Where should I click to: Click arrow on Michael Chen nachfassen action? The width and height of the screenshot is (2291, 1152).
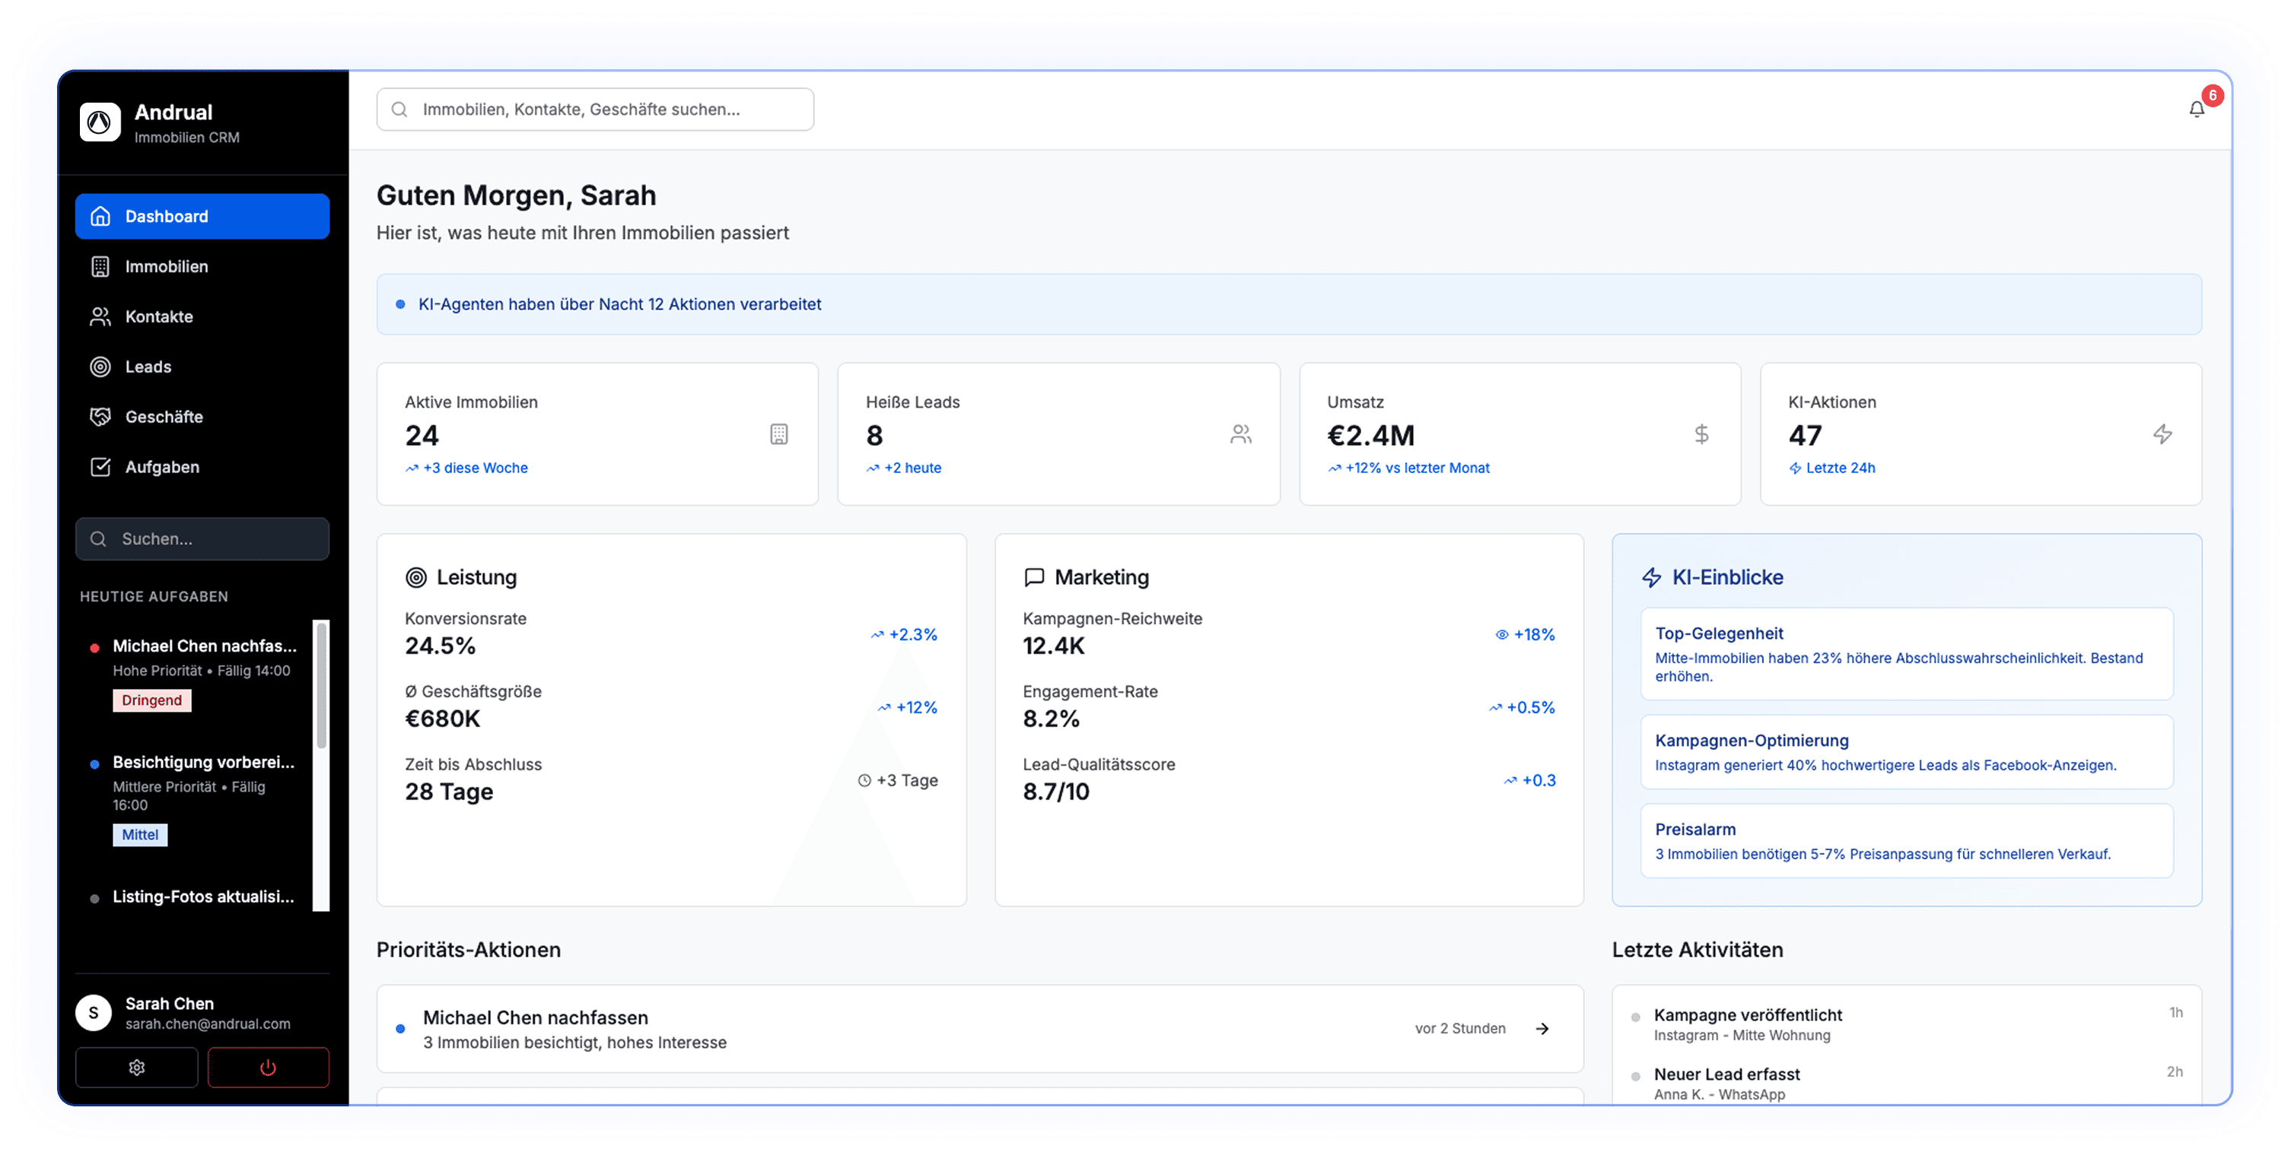pos(1542,1029)
